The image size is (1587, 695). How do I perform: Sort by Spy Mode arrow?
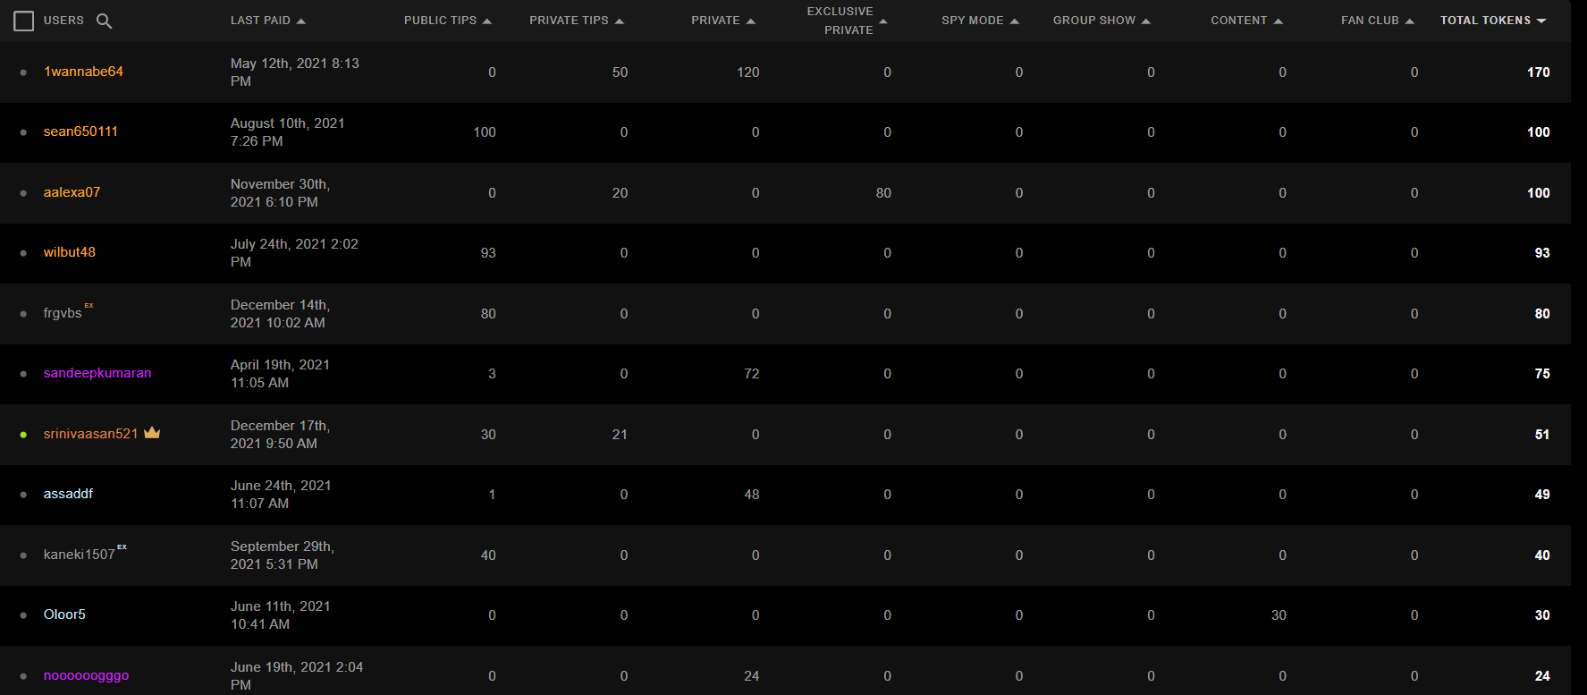1014,21
